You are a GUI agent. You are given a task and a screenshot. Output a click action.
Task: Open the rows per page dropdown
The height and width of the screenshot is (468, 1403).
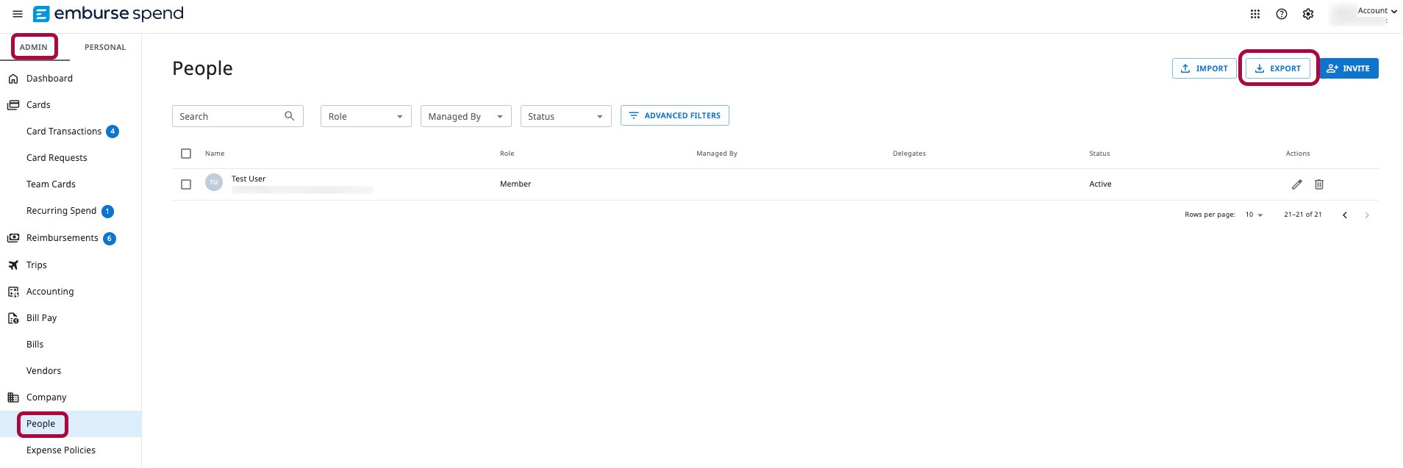click(x=1254, y=215)
